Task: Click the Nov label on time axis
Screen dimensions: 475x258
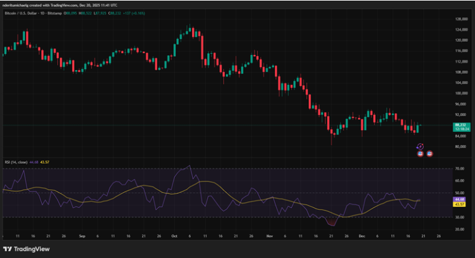Action: pyautogui.click(x=268, y=235)
